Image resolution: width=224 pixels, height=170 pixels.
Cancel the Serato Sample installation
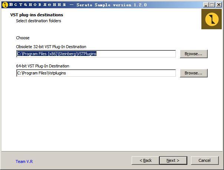[205, 161]
